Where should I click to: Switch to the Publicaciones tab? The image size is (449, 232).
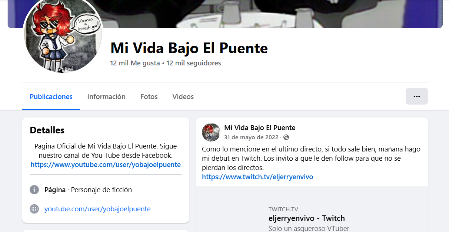tap(51, 97)
